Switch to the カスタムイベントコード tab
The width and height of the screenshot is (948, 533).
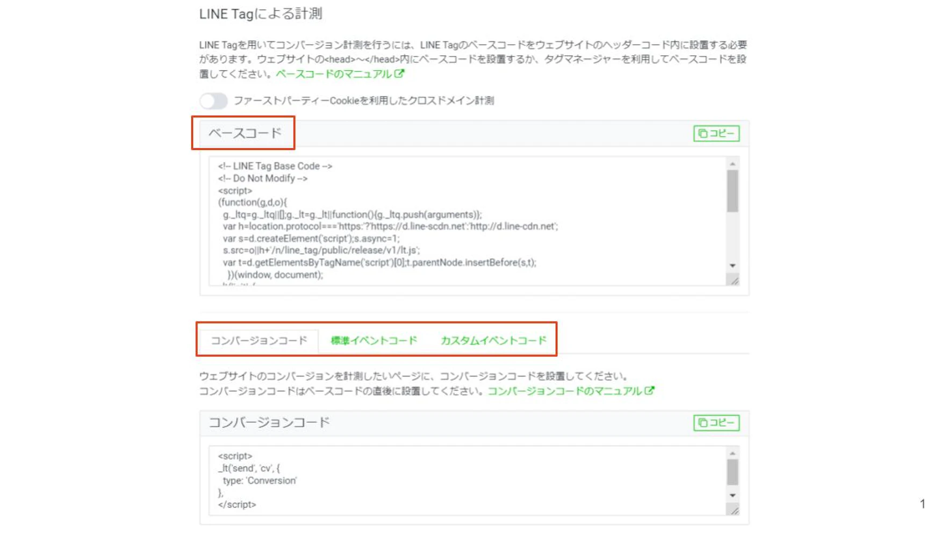pyautogui.click(x=493, y=341)
